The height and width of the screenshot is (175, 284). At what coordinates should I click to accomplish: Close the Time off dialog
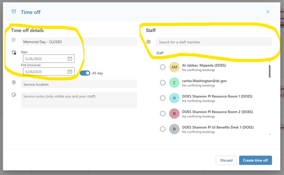coord(268,12)
